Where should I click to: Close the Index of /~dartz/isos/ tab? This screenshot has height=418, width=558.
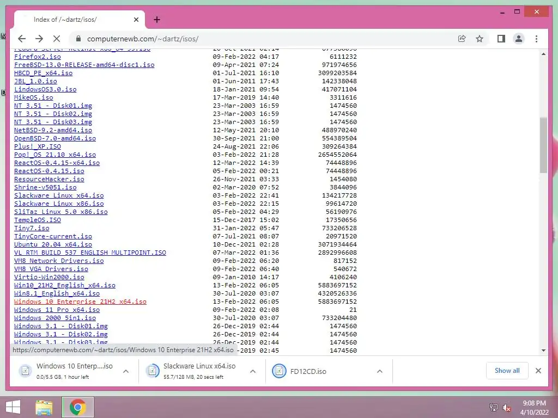coord(136,20)
